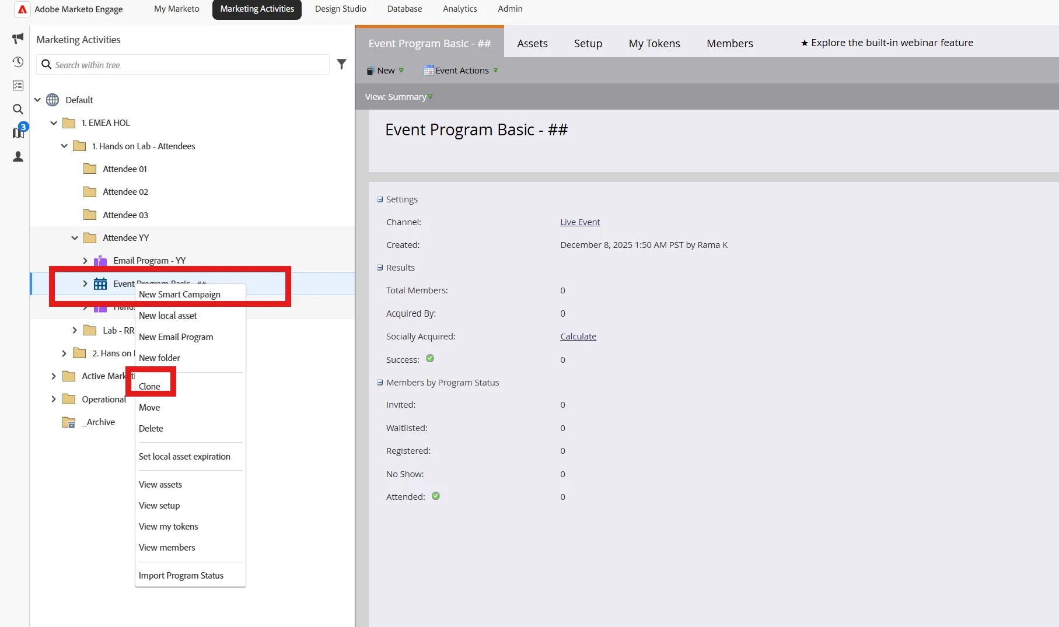Collapse the Attendee YY folder
Image resolution: width=1059 pixels, height=627 pixels.
(x=75, y=238)
